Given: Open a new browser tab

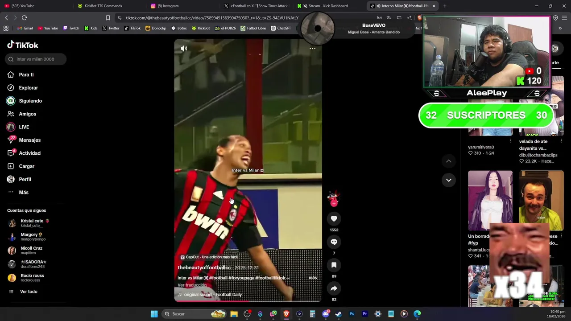Looking at the screenshot, I should 445,6.
